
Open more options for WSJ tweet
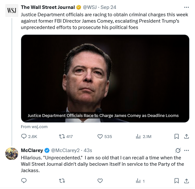186,7
